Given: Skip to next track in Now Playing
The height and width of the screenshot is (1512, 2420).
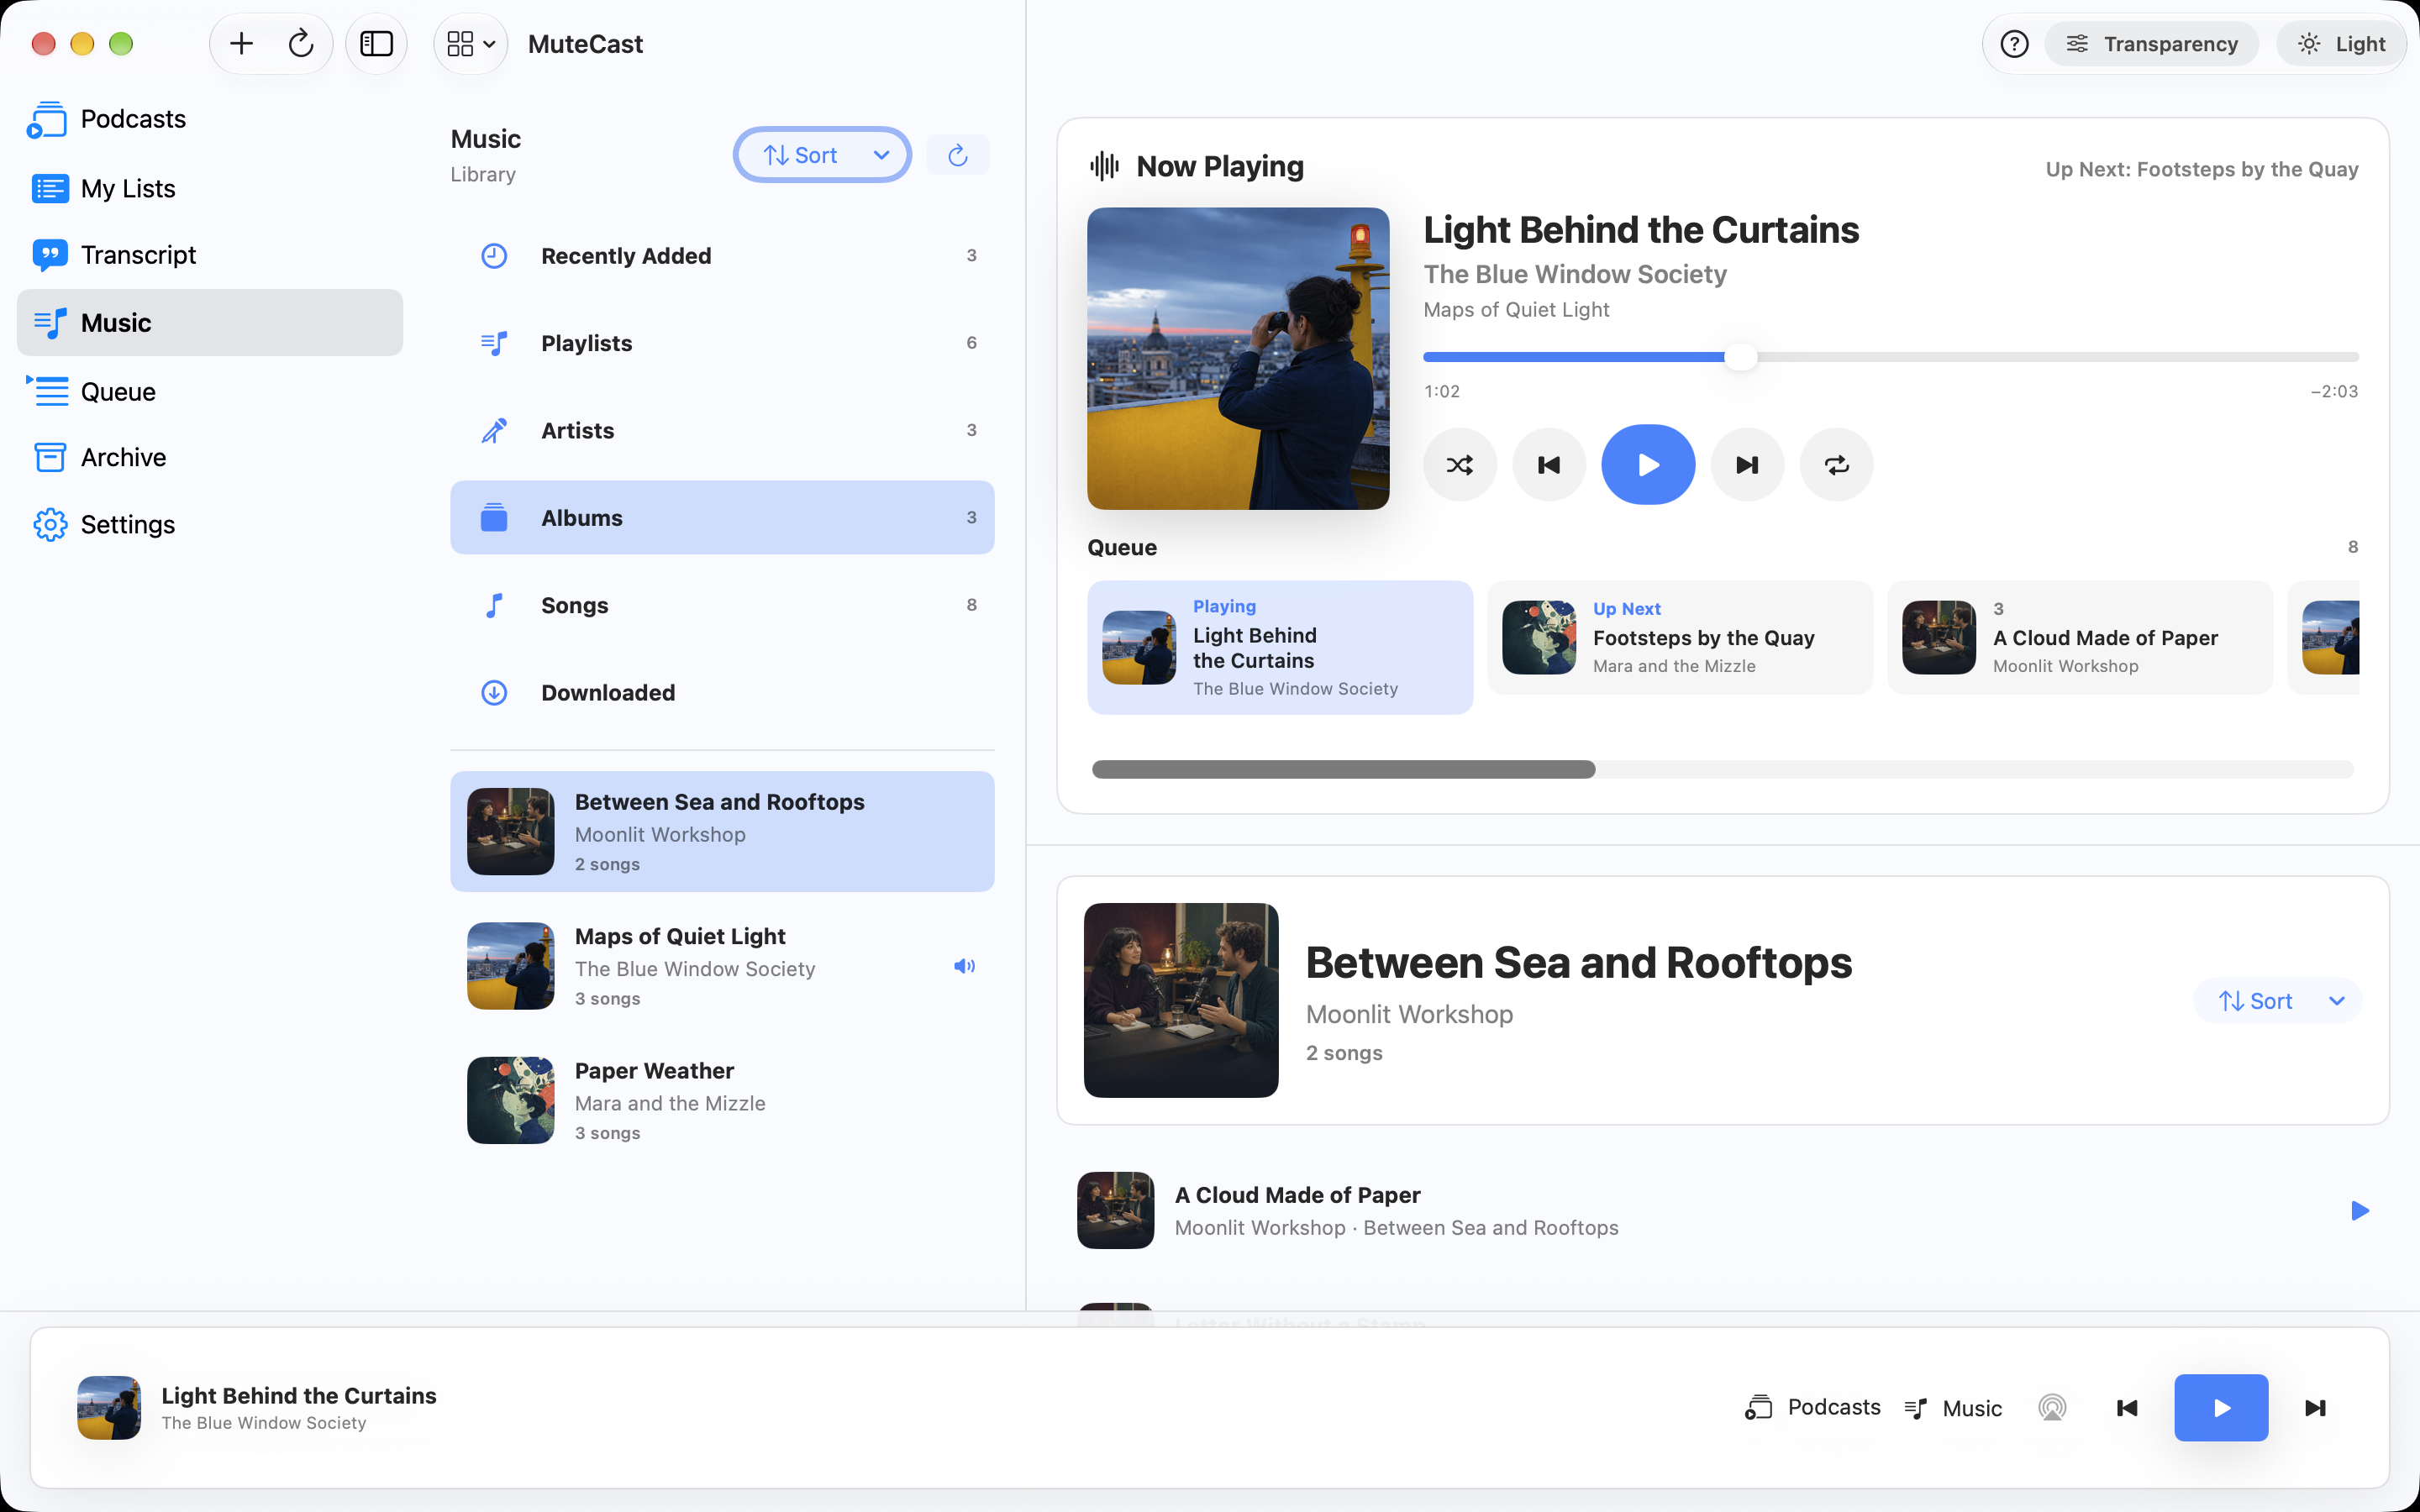Looking at the screenshot, I should tap(1747, 465).
